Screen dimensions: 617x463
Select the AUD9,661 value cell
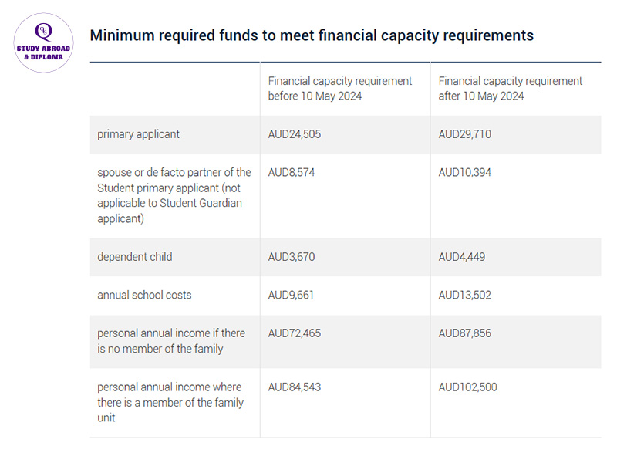click(291, 295)
